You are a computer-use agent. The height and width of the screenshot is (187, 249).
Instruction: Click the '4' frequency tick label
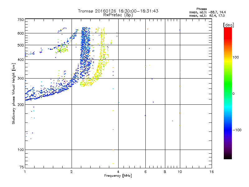(118, 172)
